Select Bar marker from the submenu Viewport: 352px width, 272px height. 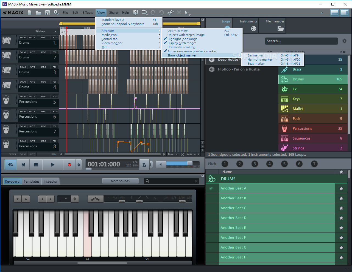click(255, 55)
